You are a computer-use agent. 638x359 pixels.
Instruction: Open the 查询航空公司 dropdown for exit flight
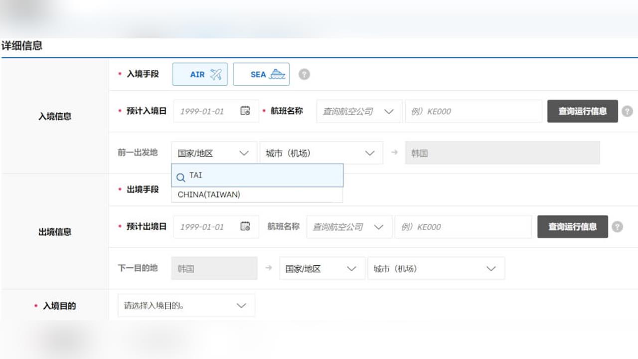click(x=349, y=226)
